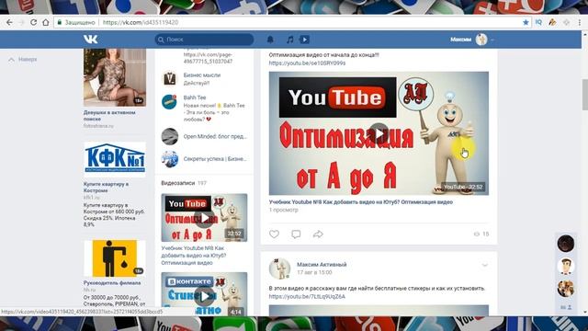This screenshot has height=331, width=588.
Task: Like the Оптимизация видео post with heart icon
Action: click(x=274, y=234)
